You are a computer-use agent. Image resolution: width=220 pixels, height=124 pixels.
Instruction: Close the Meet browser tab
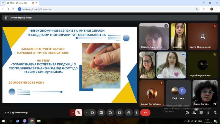coord(37,3)
